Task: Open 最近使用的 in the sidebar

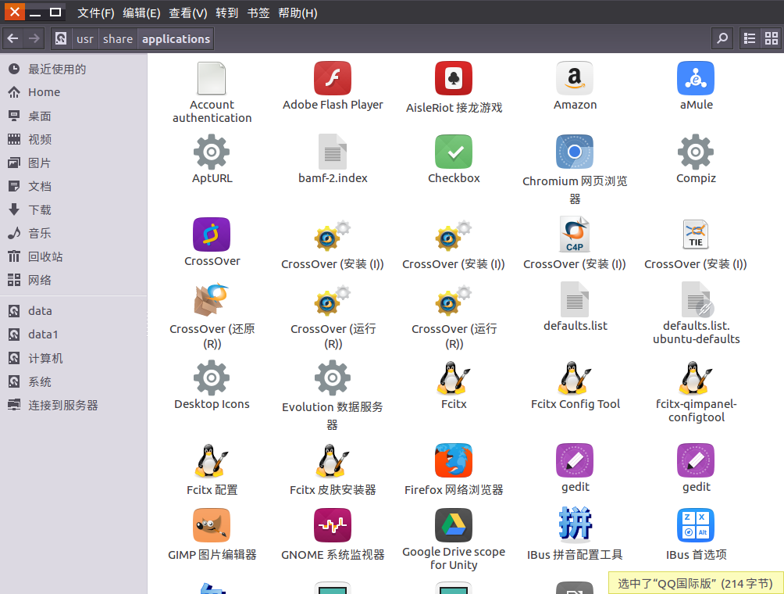Action: click(x=73, y=69)
